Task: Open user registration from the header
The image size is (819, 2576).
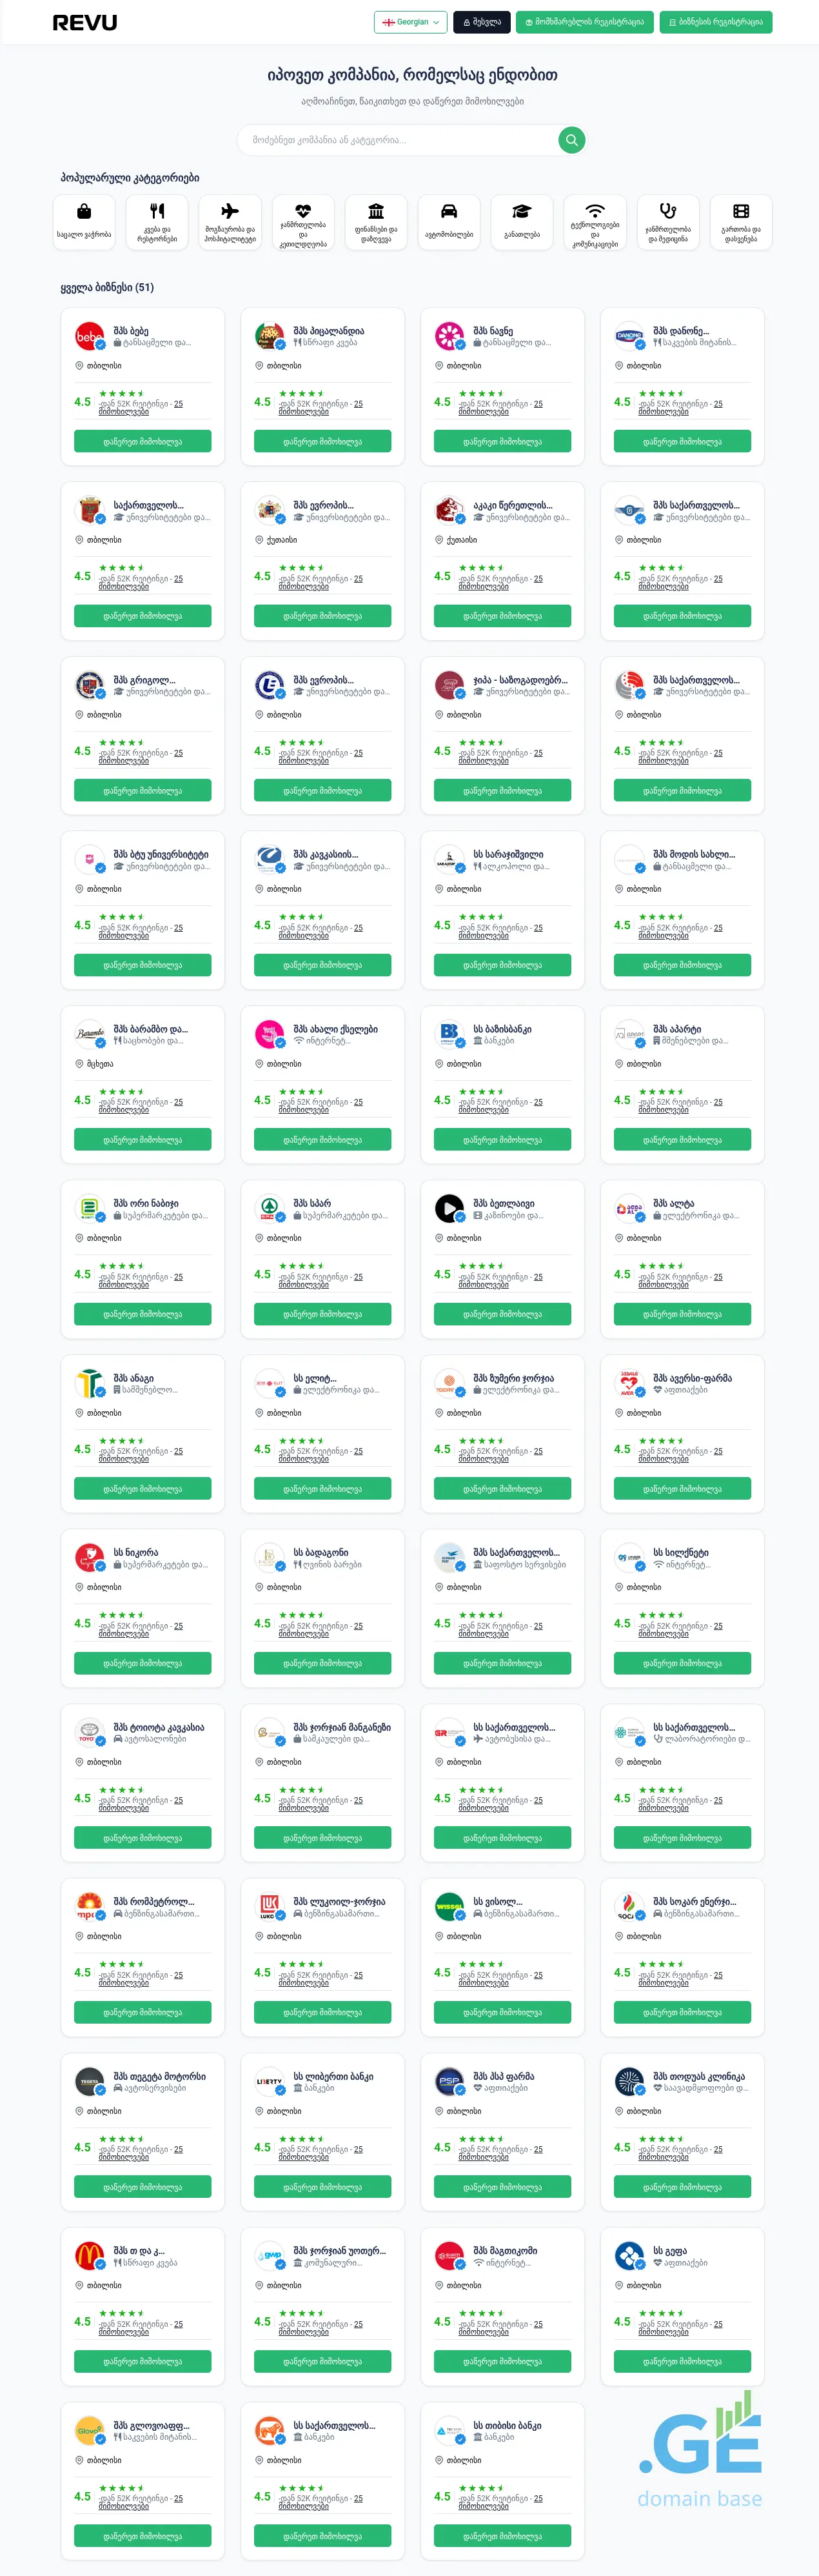Action: (584, 22)
